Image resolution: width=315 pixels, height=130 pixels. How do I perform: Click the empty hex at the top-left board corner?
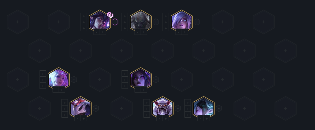tap(18, 22)
